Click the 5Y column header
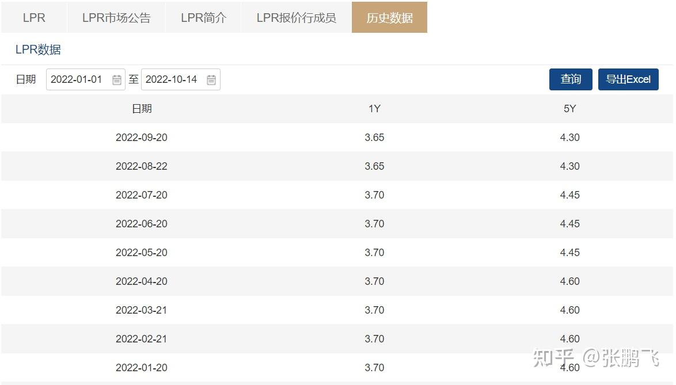676x385 pixels. [x=571, y=109]
